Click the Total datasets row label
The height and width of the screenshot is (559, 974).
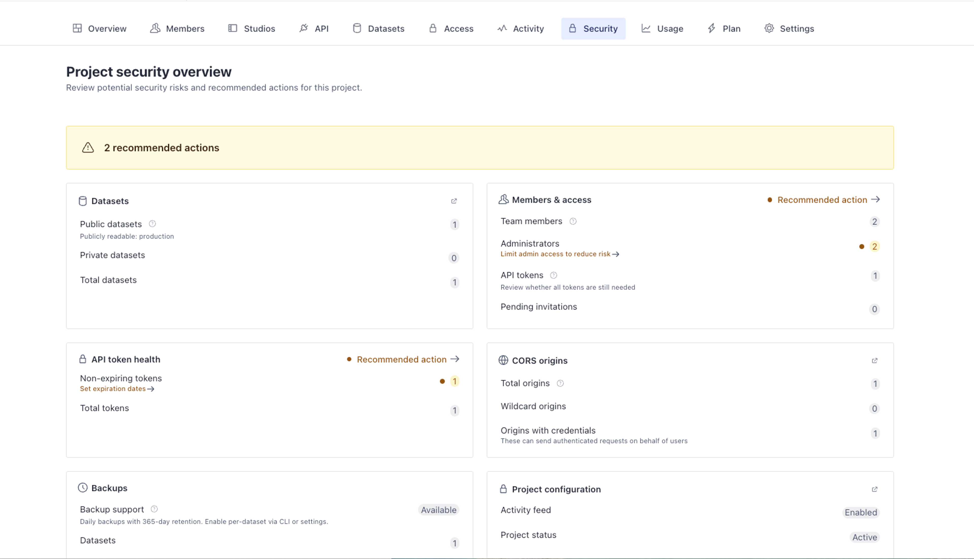pyautogui.click(x=108, y=280)
